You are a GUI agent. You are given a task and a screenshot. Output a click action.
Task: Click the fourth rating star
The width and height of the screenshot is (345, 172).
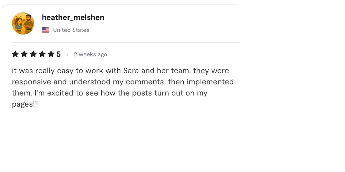(x=42, y=54)
